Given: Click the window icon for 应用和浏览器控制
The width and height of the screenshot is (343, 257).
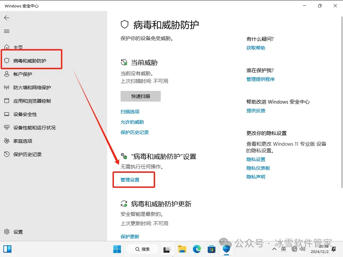Looking at the screenshot, I should tap(7, 101).
